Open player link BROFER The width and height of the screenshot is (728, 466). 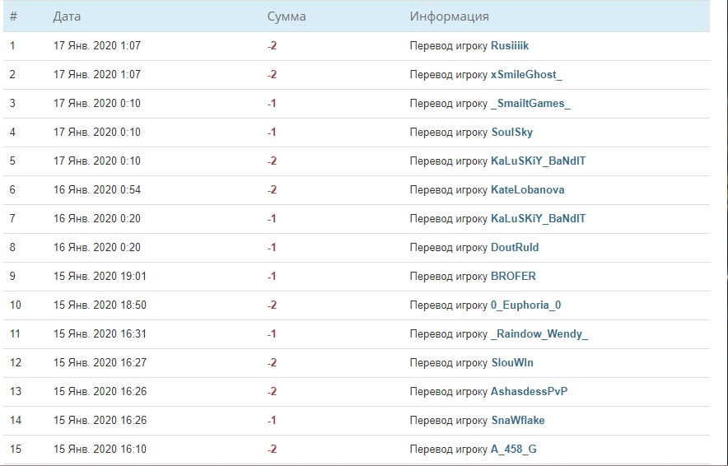coord(514,276)
